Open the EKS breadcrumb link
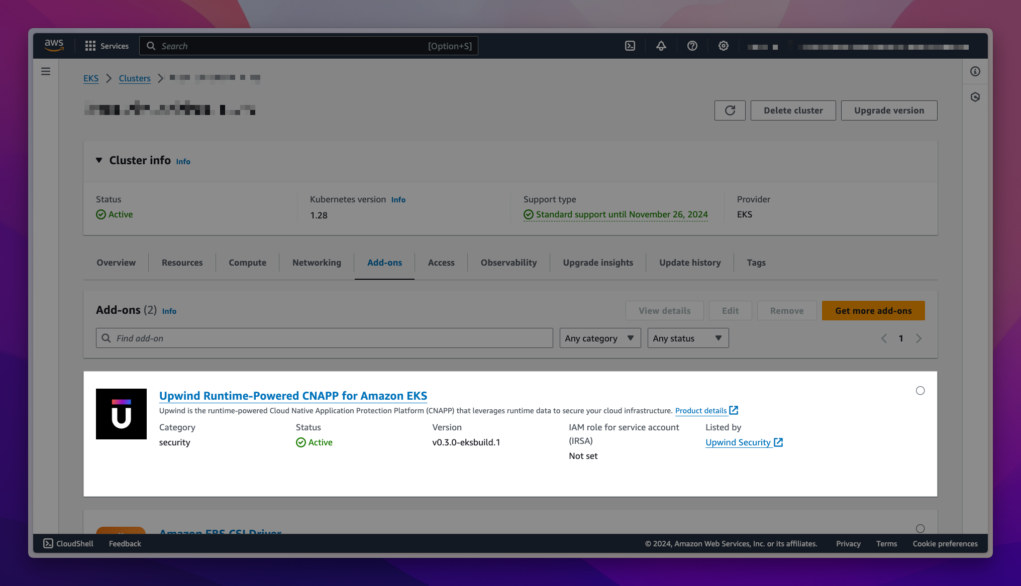The image size is (1021, 586). tap(91, 78)
